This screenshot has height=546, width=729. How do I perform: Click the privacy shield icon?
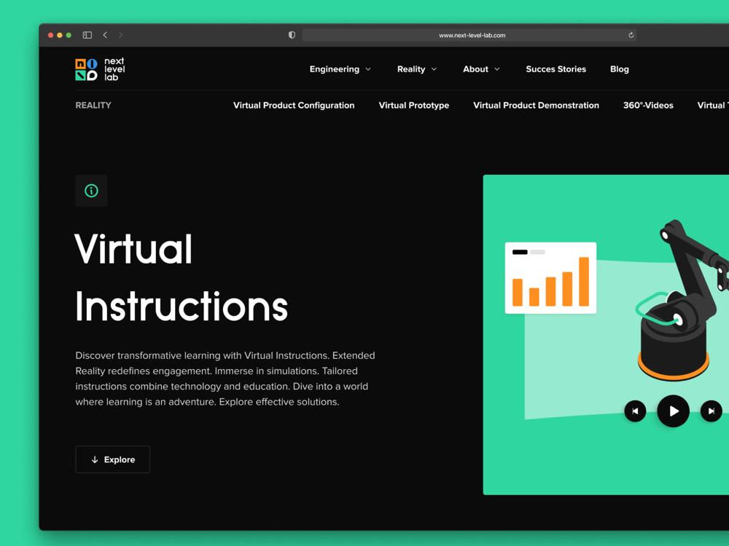292,35
